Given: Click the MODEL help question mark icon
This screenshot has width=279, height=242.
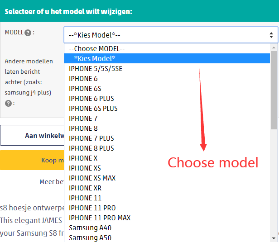Looking at the screenshot, I should [28, 33].
